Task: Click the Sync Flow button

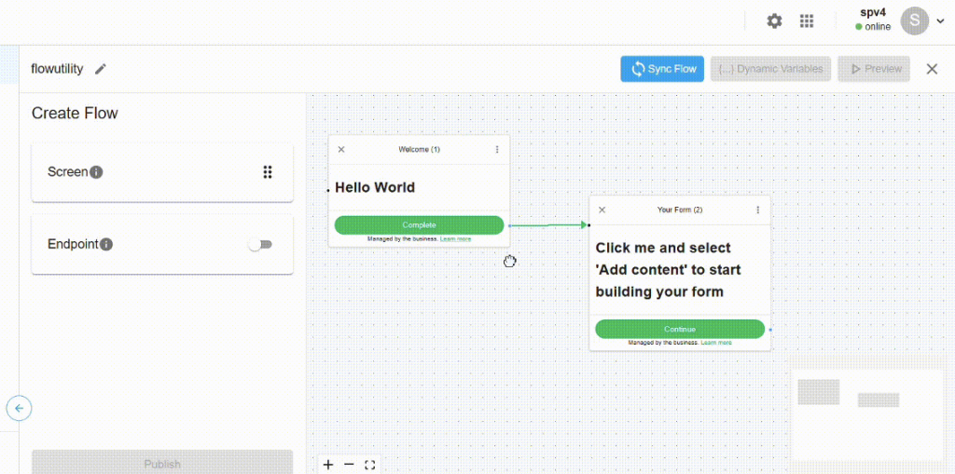Action: pos(662,69)
